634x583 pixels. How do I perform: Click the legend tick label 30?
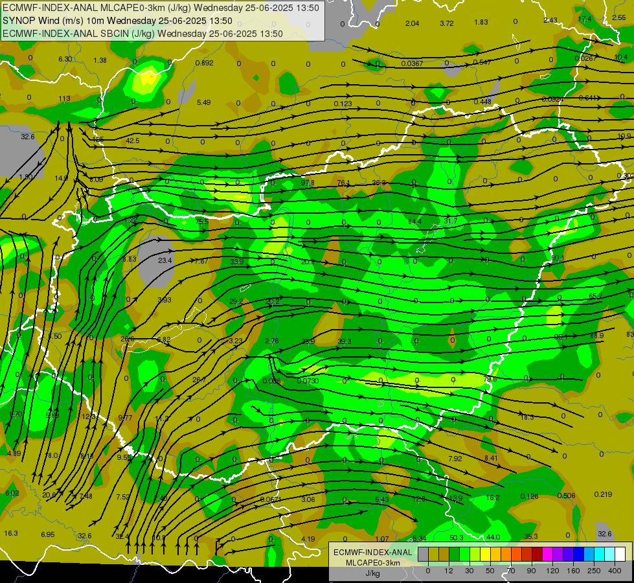pos(470,571)
